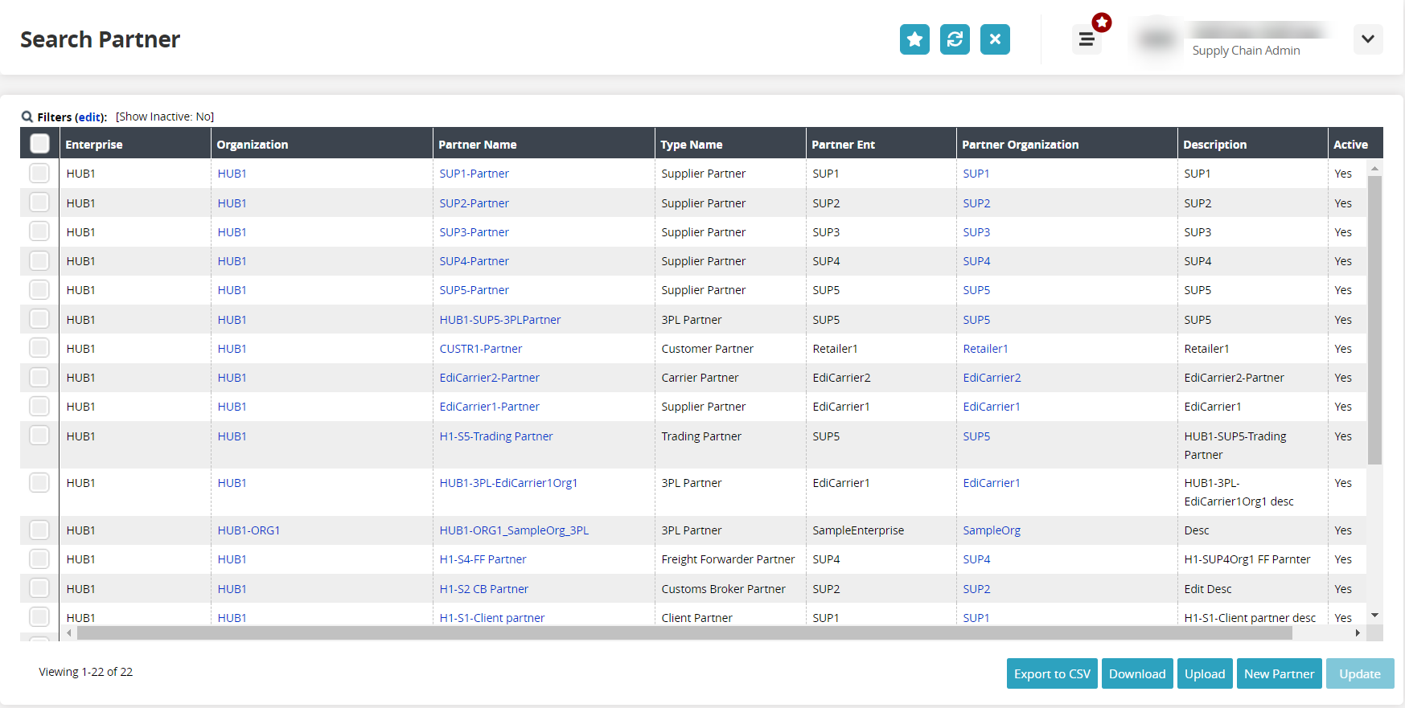Click the magnifier icon next to Filters
This screenshot has width=1405, height=708.
coord(27,117)
